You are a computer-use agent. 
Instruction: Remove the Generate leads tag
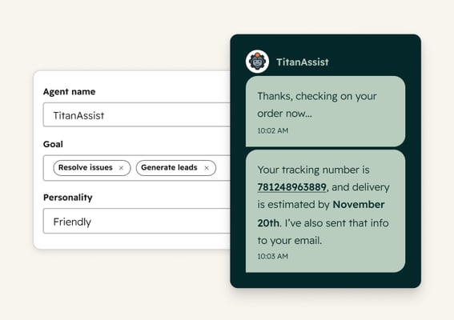click(x=207, y=168)
